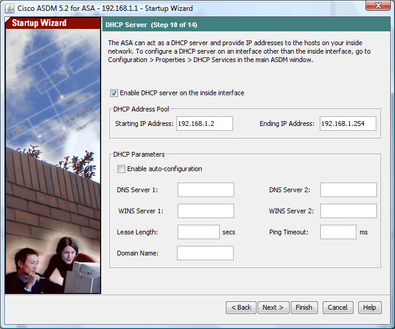This screenshot has height=329, width=395.
Task: Click the 'Domain Name:' label
Action: pyautogui.click(x=137, y=253)
